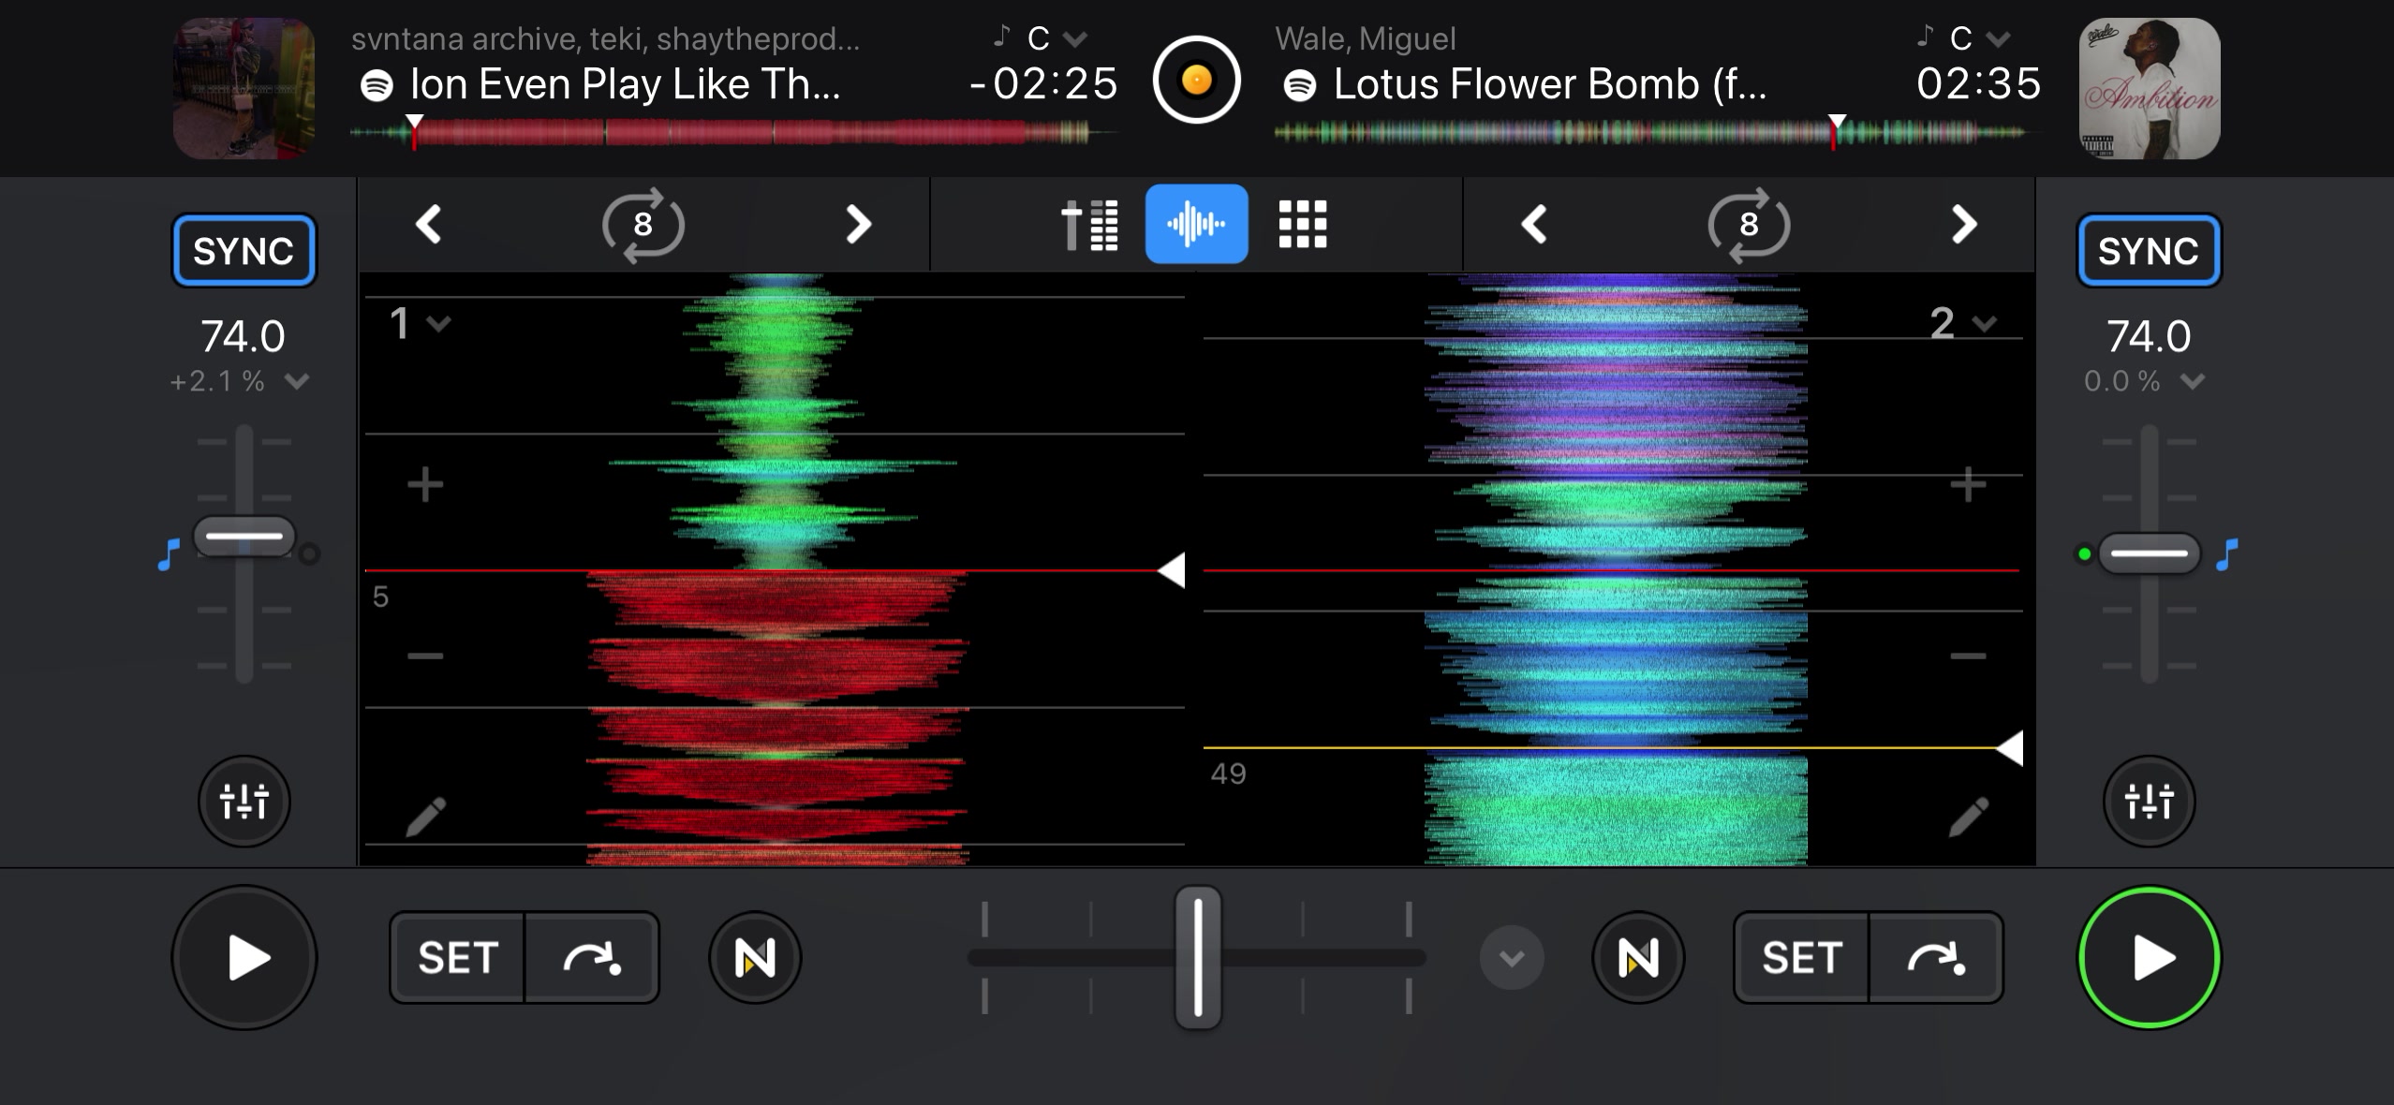The image size is (2394, 1105).
Task: Halve deck 2 loop length with left arrow
Action: (x=1533, y=225)
